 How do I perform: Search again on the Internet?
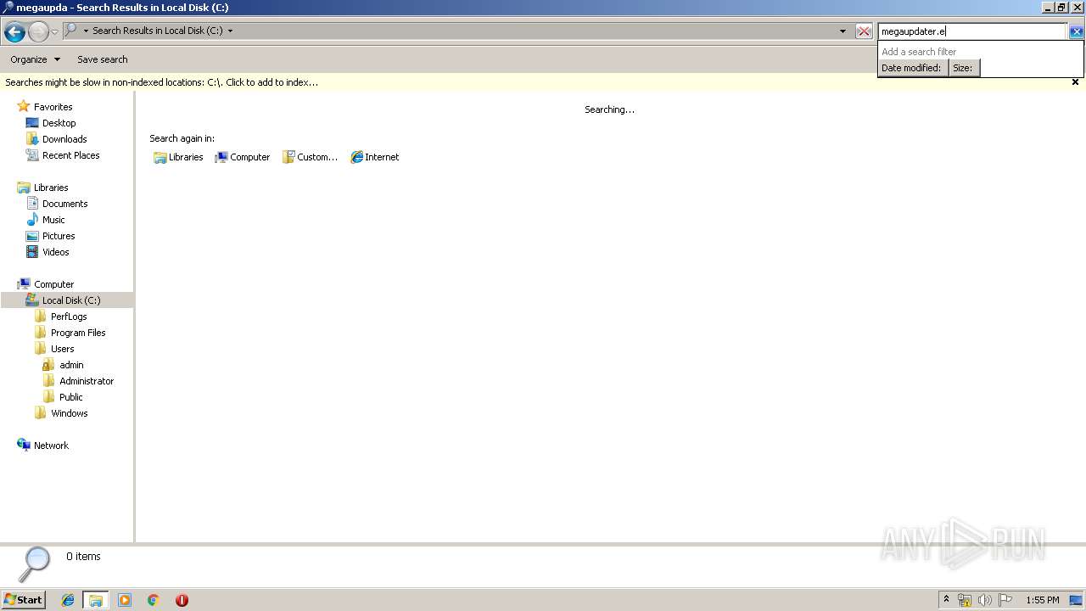(x=375, y=157)
